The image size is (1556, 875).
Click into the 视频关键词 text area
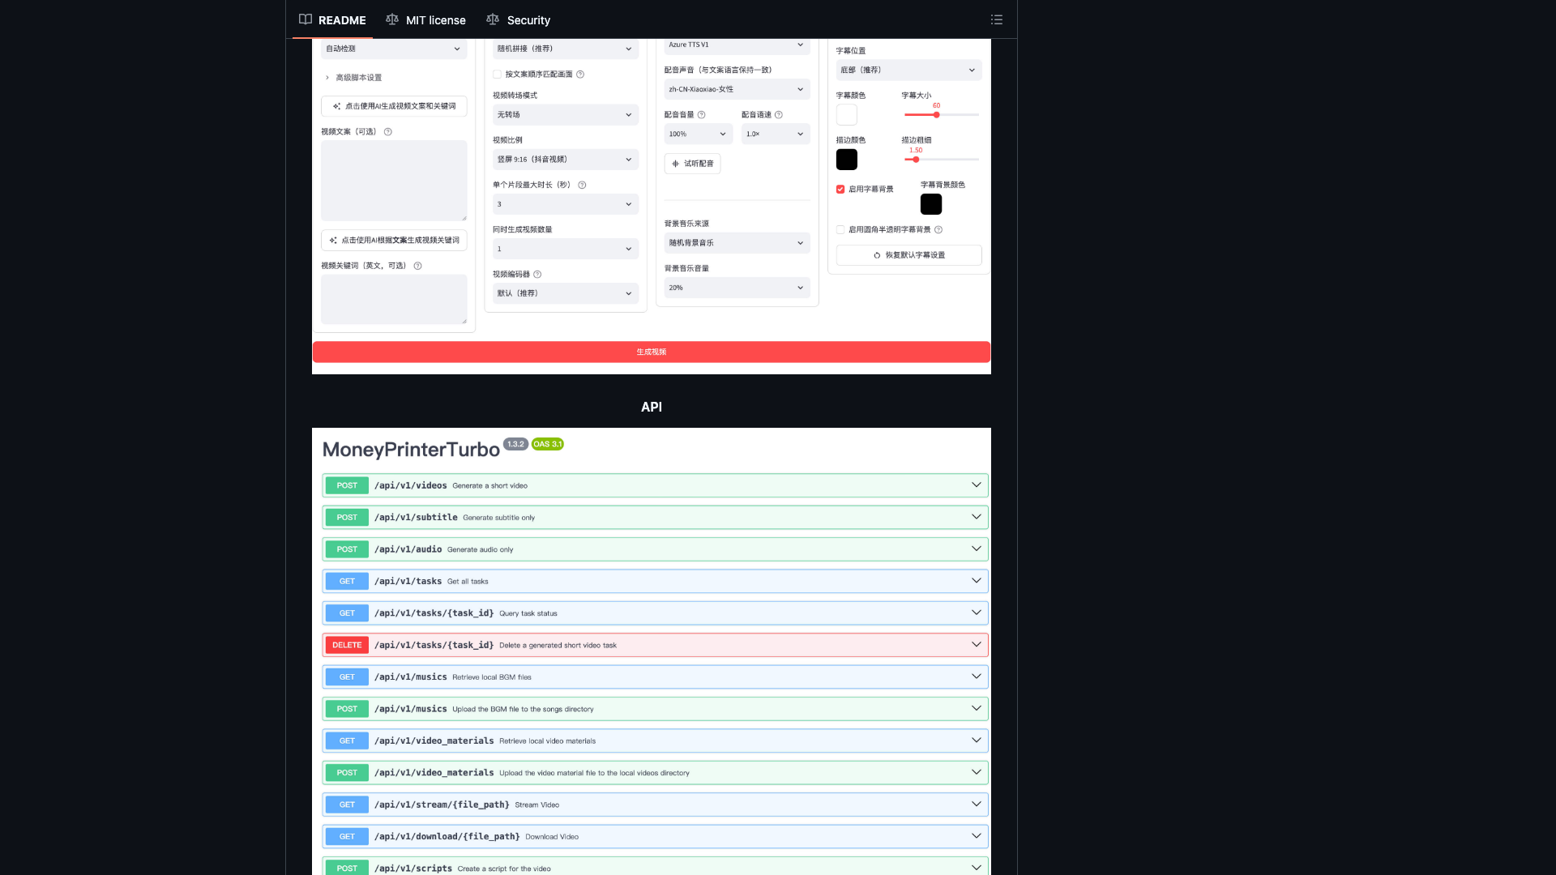tap(394, 299)
